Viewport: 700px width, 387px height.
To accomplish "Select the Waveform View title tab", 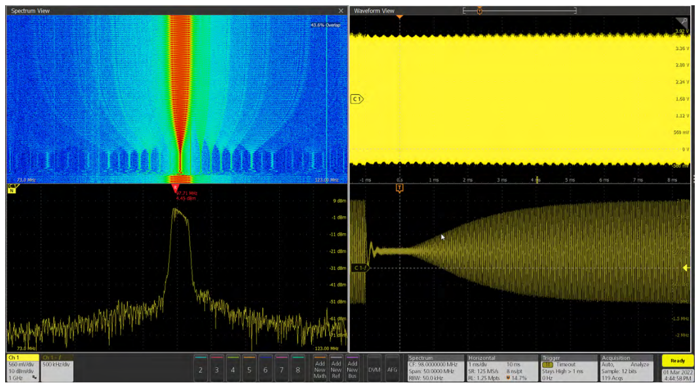I will (374, 11).
